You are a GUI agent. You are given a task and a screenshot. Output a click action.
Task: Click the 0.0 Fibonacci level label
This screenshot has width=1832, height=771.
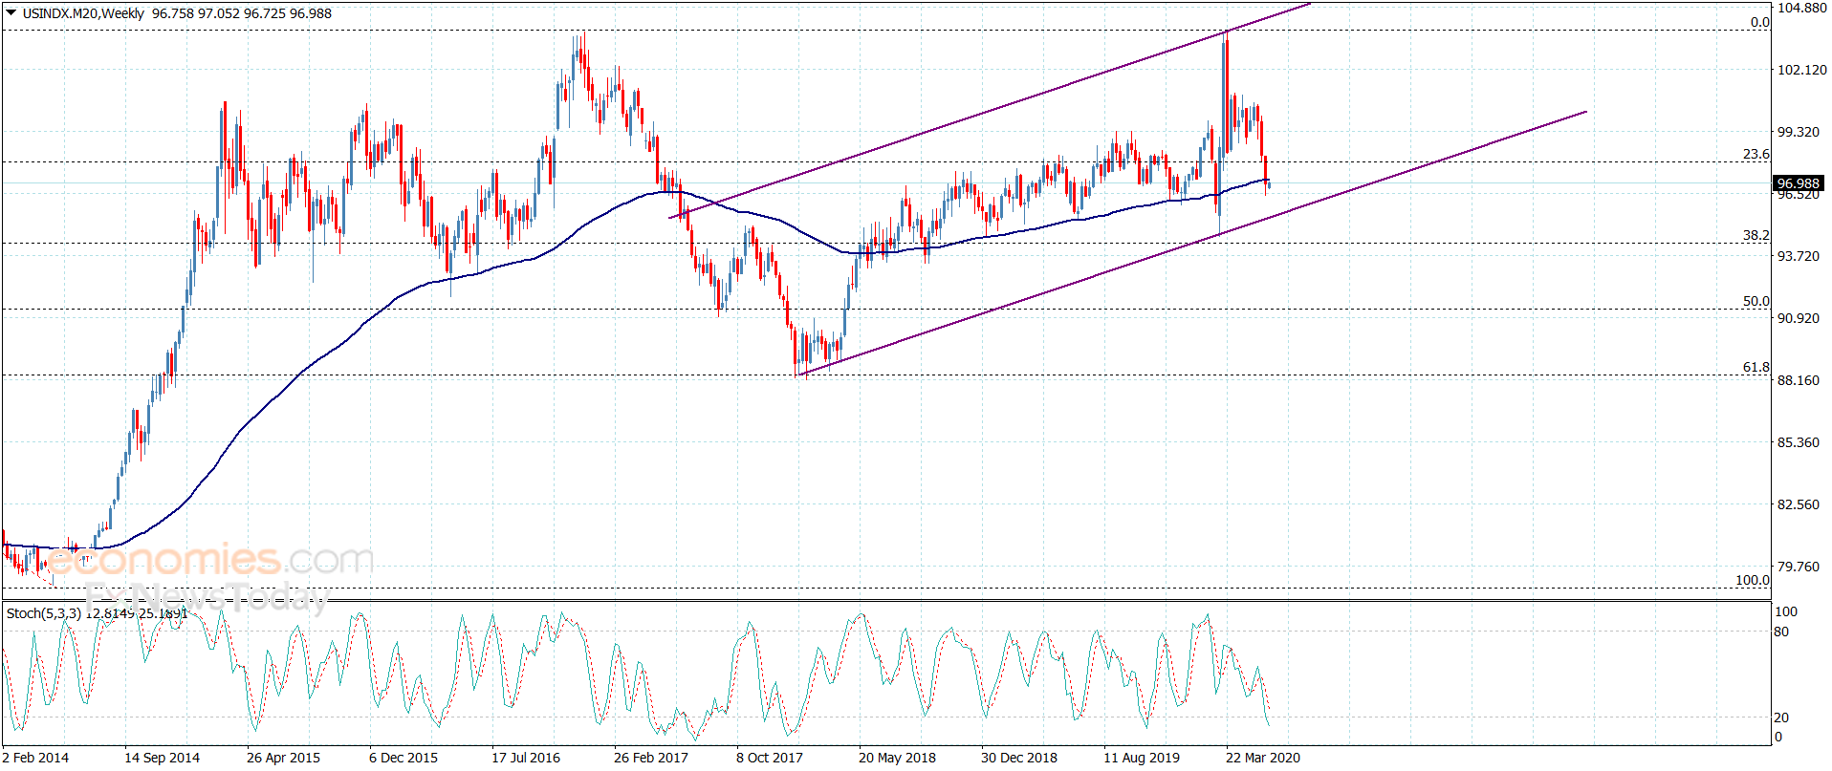1759,22
